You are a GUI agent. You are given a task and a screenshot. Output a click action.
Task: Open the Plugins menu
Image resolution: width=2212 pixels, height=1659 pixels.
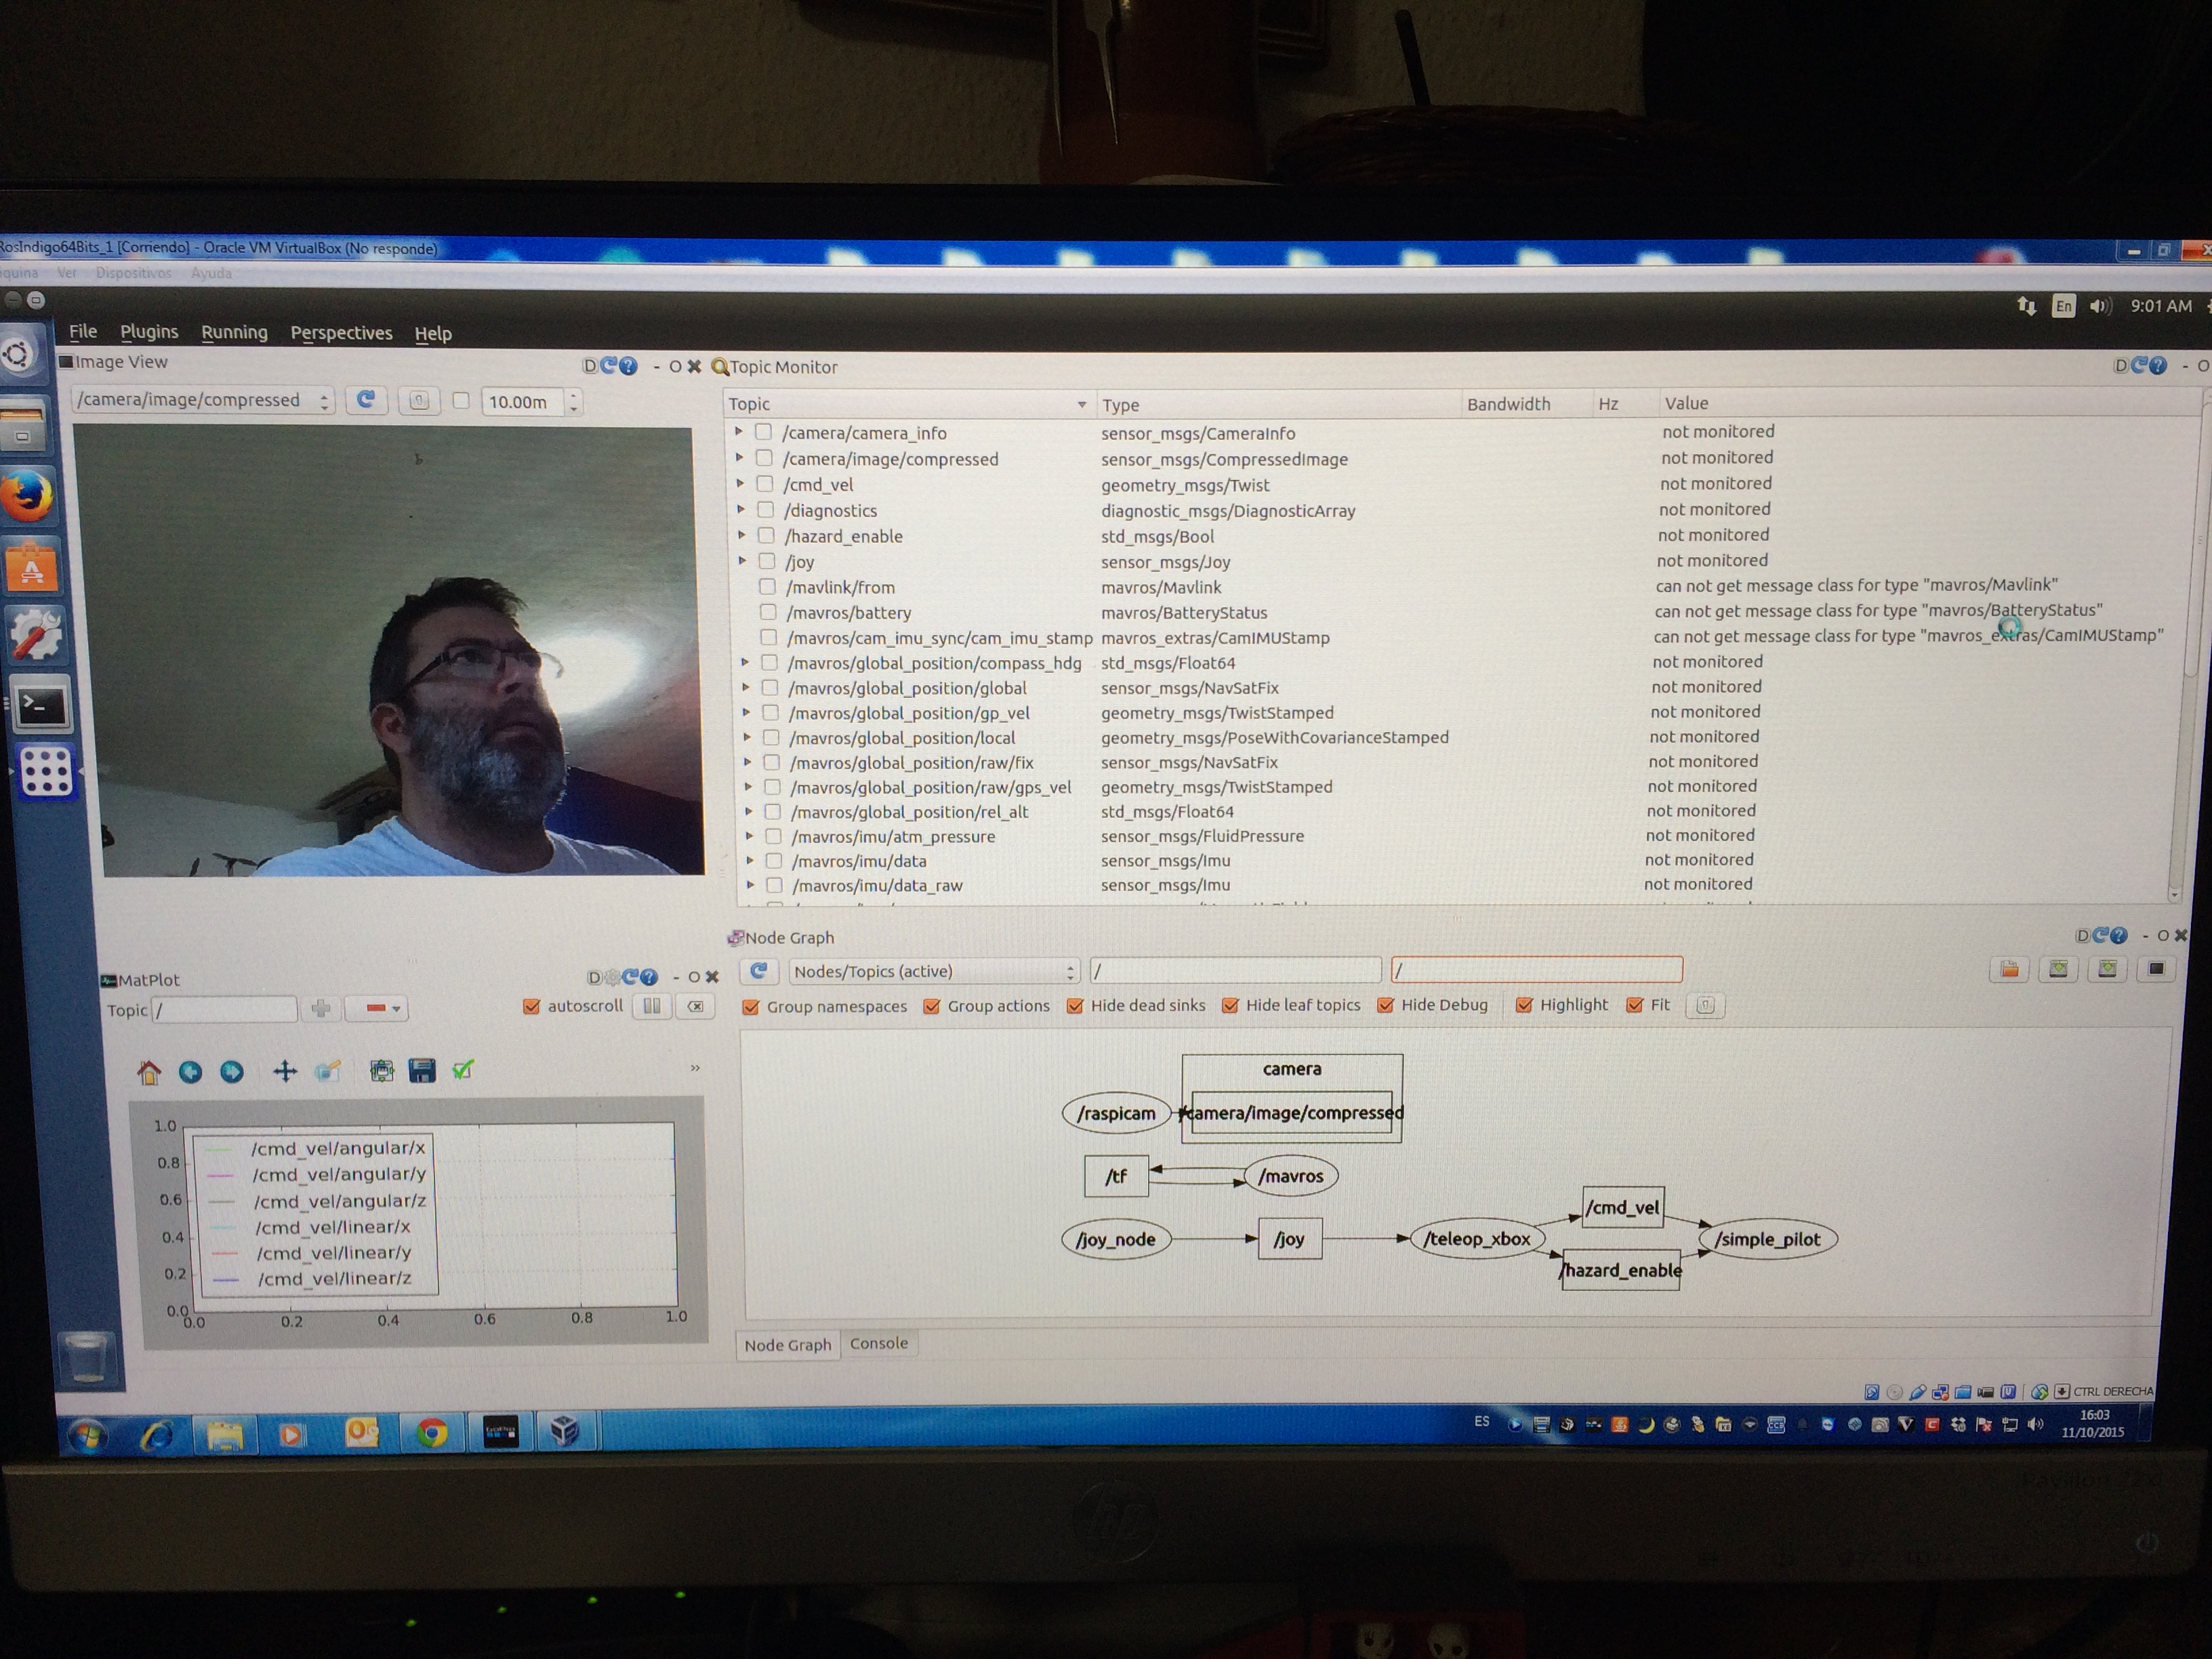point(149,332)
